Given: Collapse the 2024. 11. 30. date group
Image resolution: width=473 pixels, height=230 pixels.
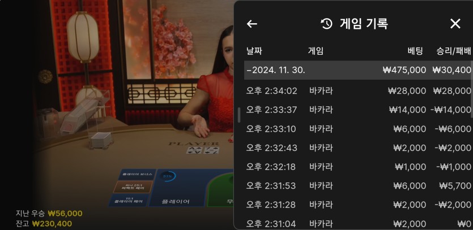Looking at the screenshot, I should point(357,70).
